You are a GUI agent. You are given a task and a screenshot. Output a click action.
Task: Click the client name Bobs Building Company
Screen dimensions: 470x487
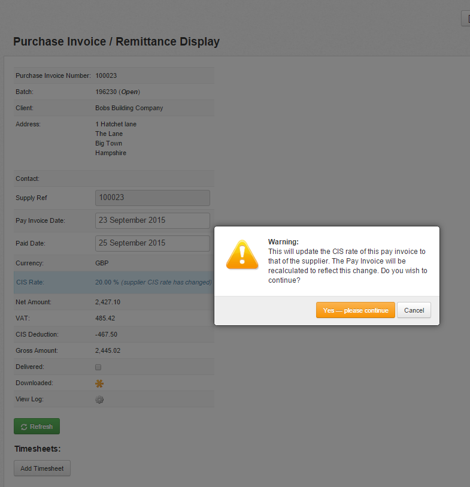pos(129,108)
